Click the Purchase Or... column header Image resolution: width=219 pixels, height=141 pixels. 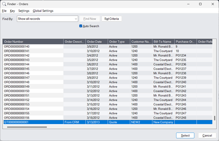(185, 42)
